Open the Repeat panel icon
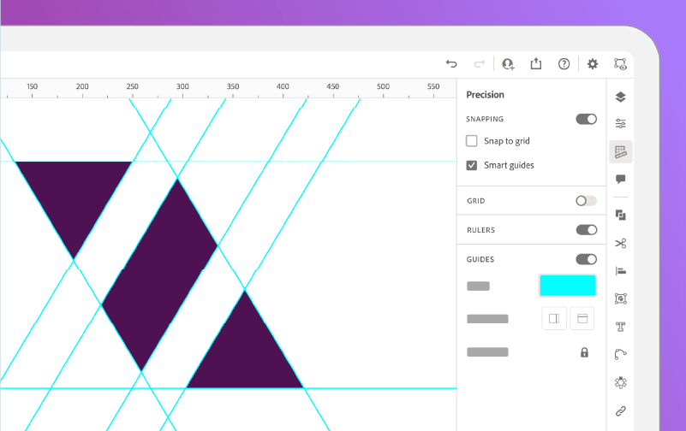This screenshot has height=431, width=686. 620,383
